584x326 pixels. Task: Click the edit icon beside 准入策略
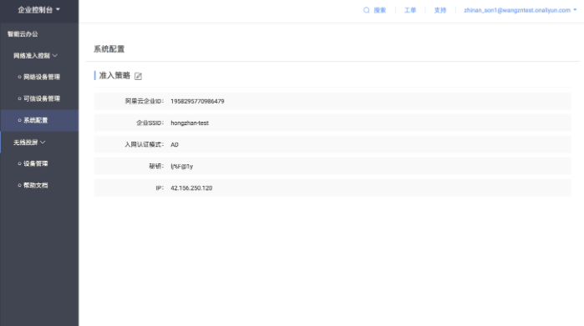pos(138,76)
